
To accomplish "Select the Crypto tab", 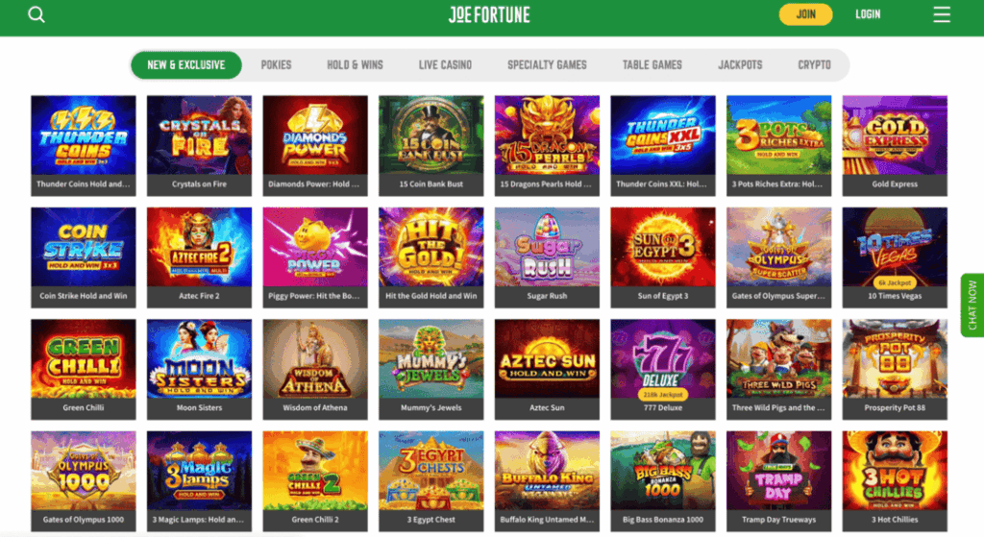I will pos(814,65).
